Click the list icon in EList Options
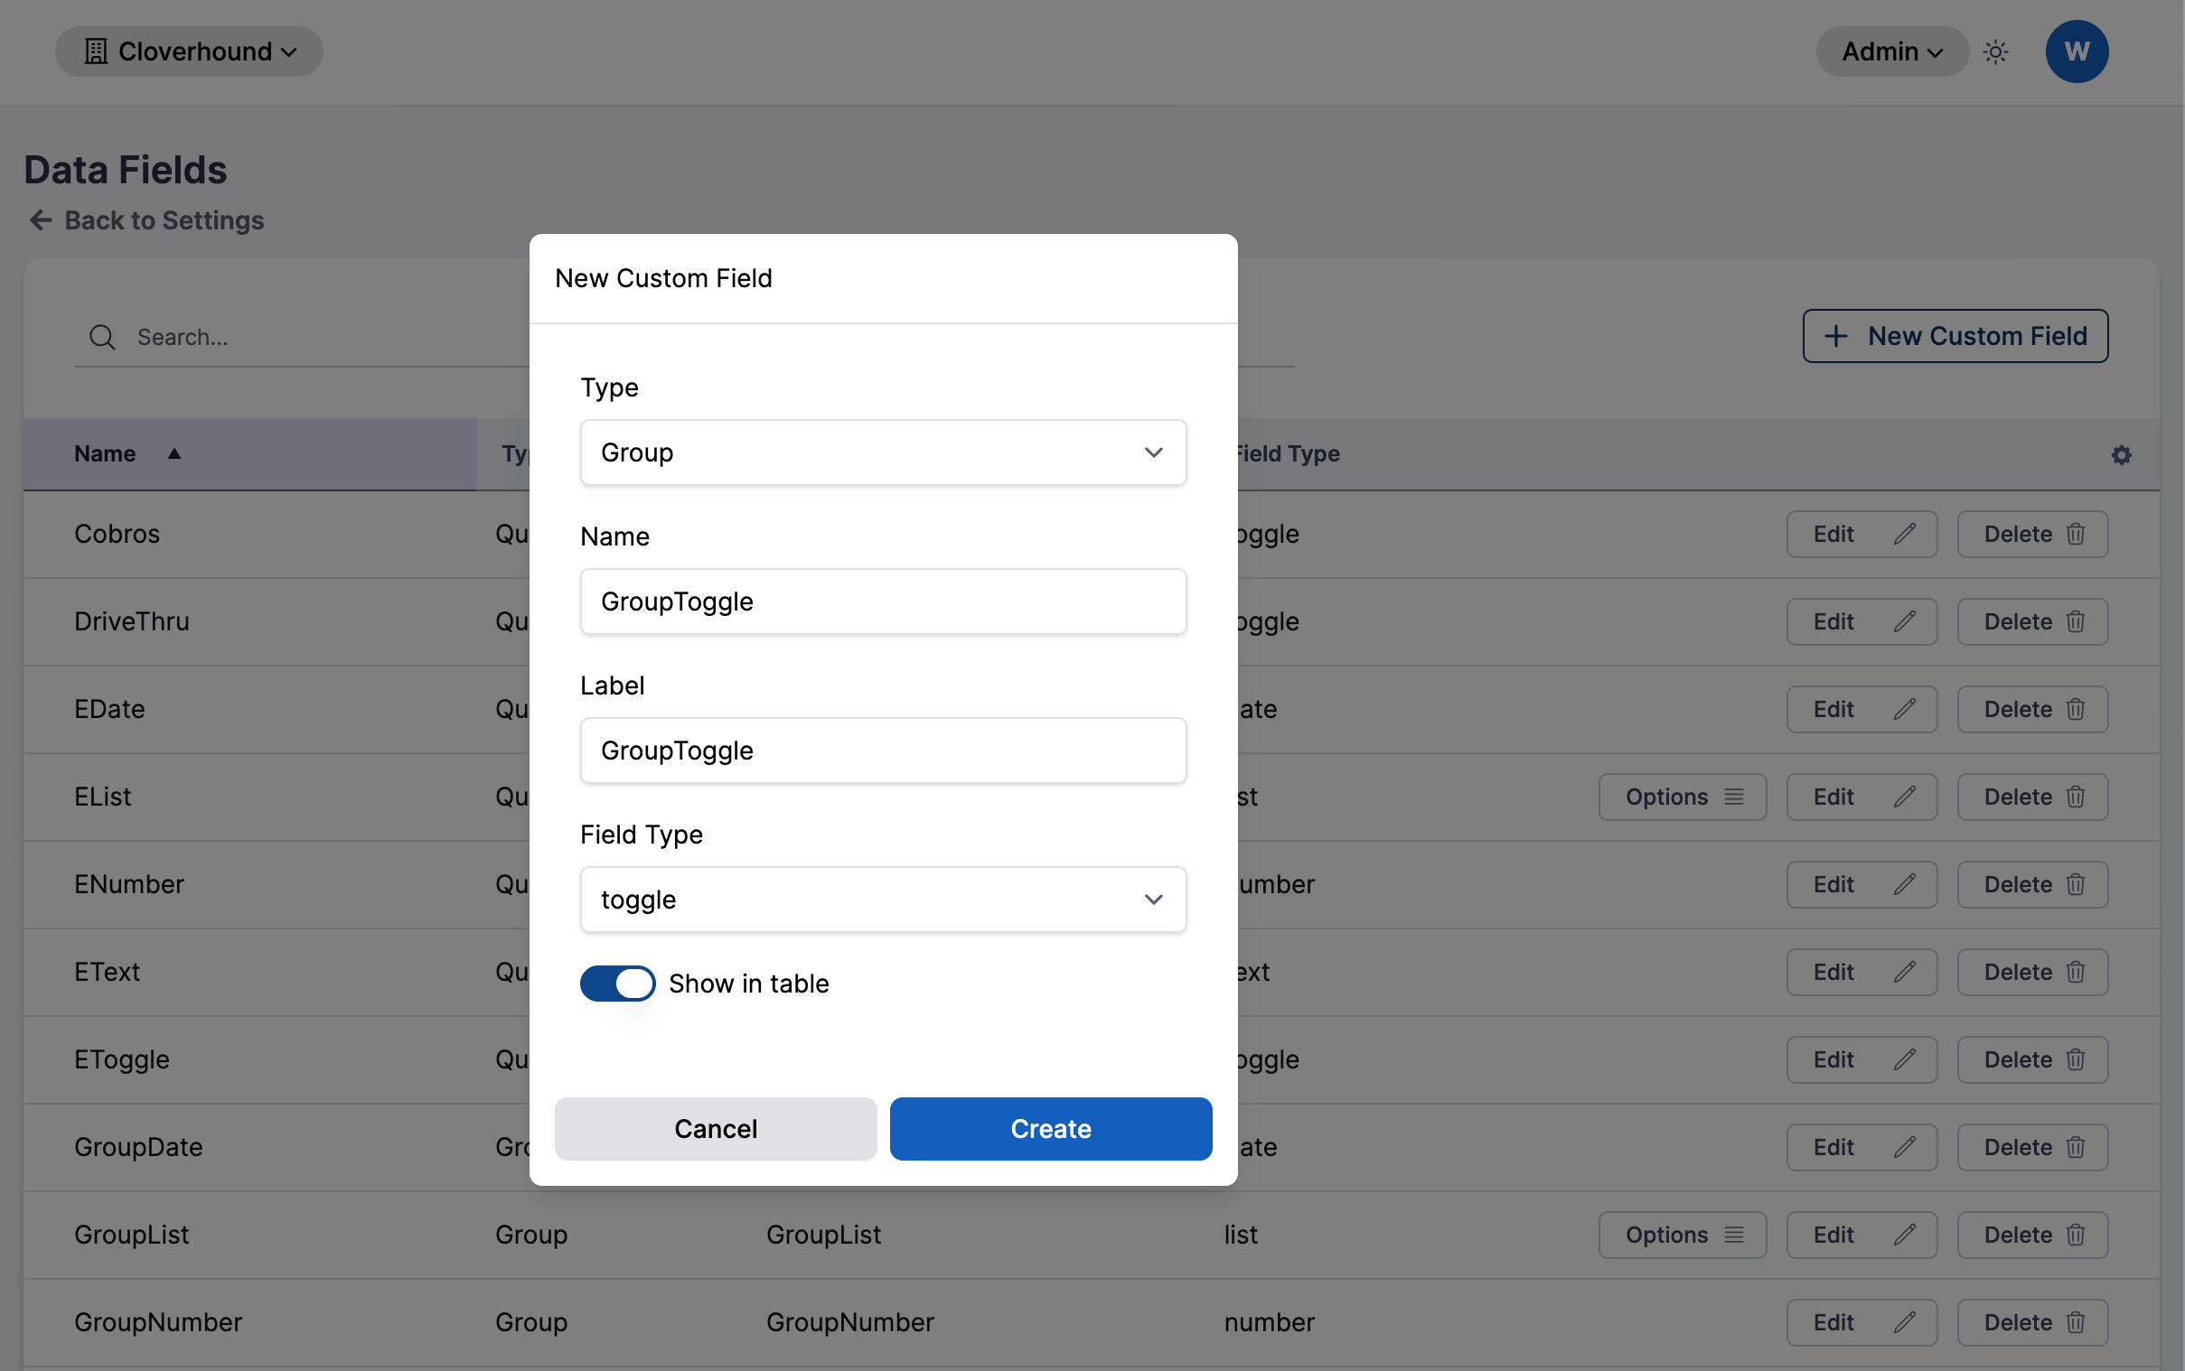Viewport: 2185px width, 1371px height. coord(1733,797)
